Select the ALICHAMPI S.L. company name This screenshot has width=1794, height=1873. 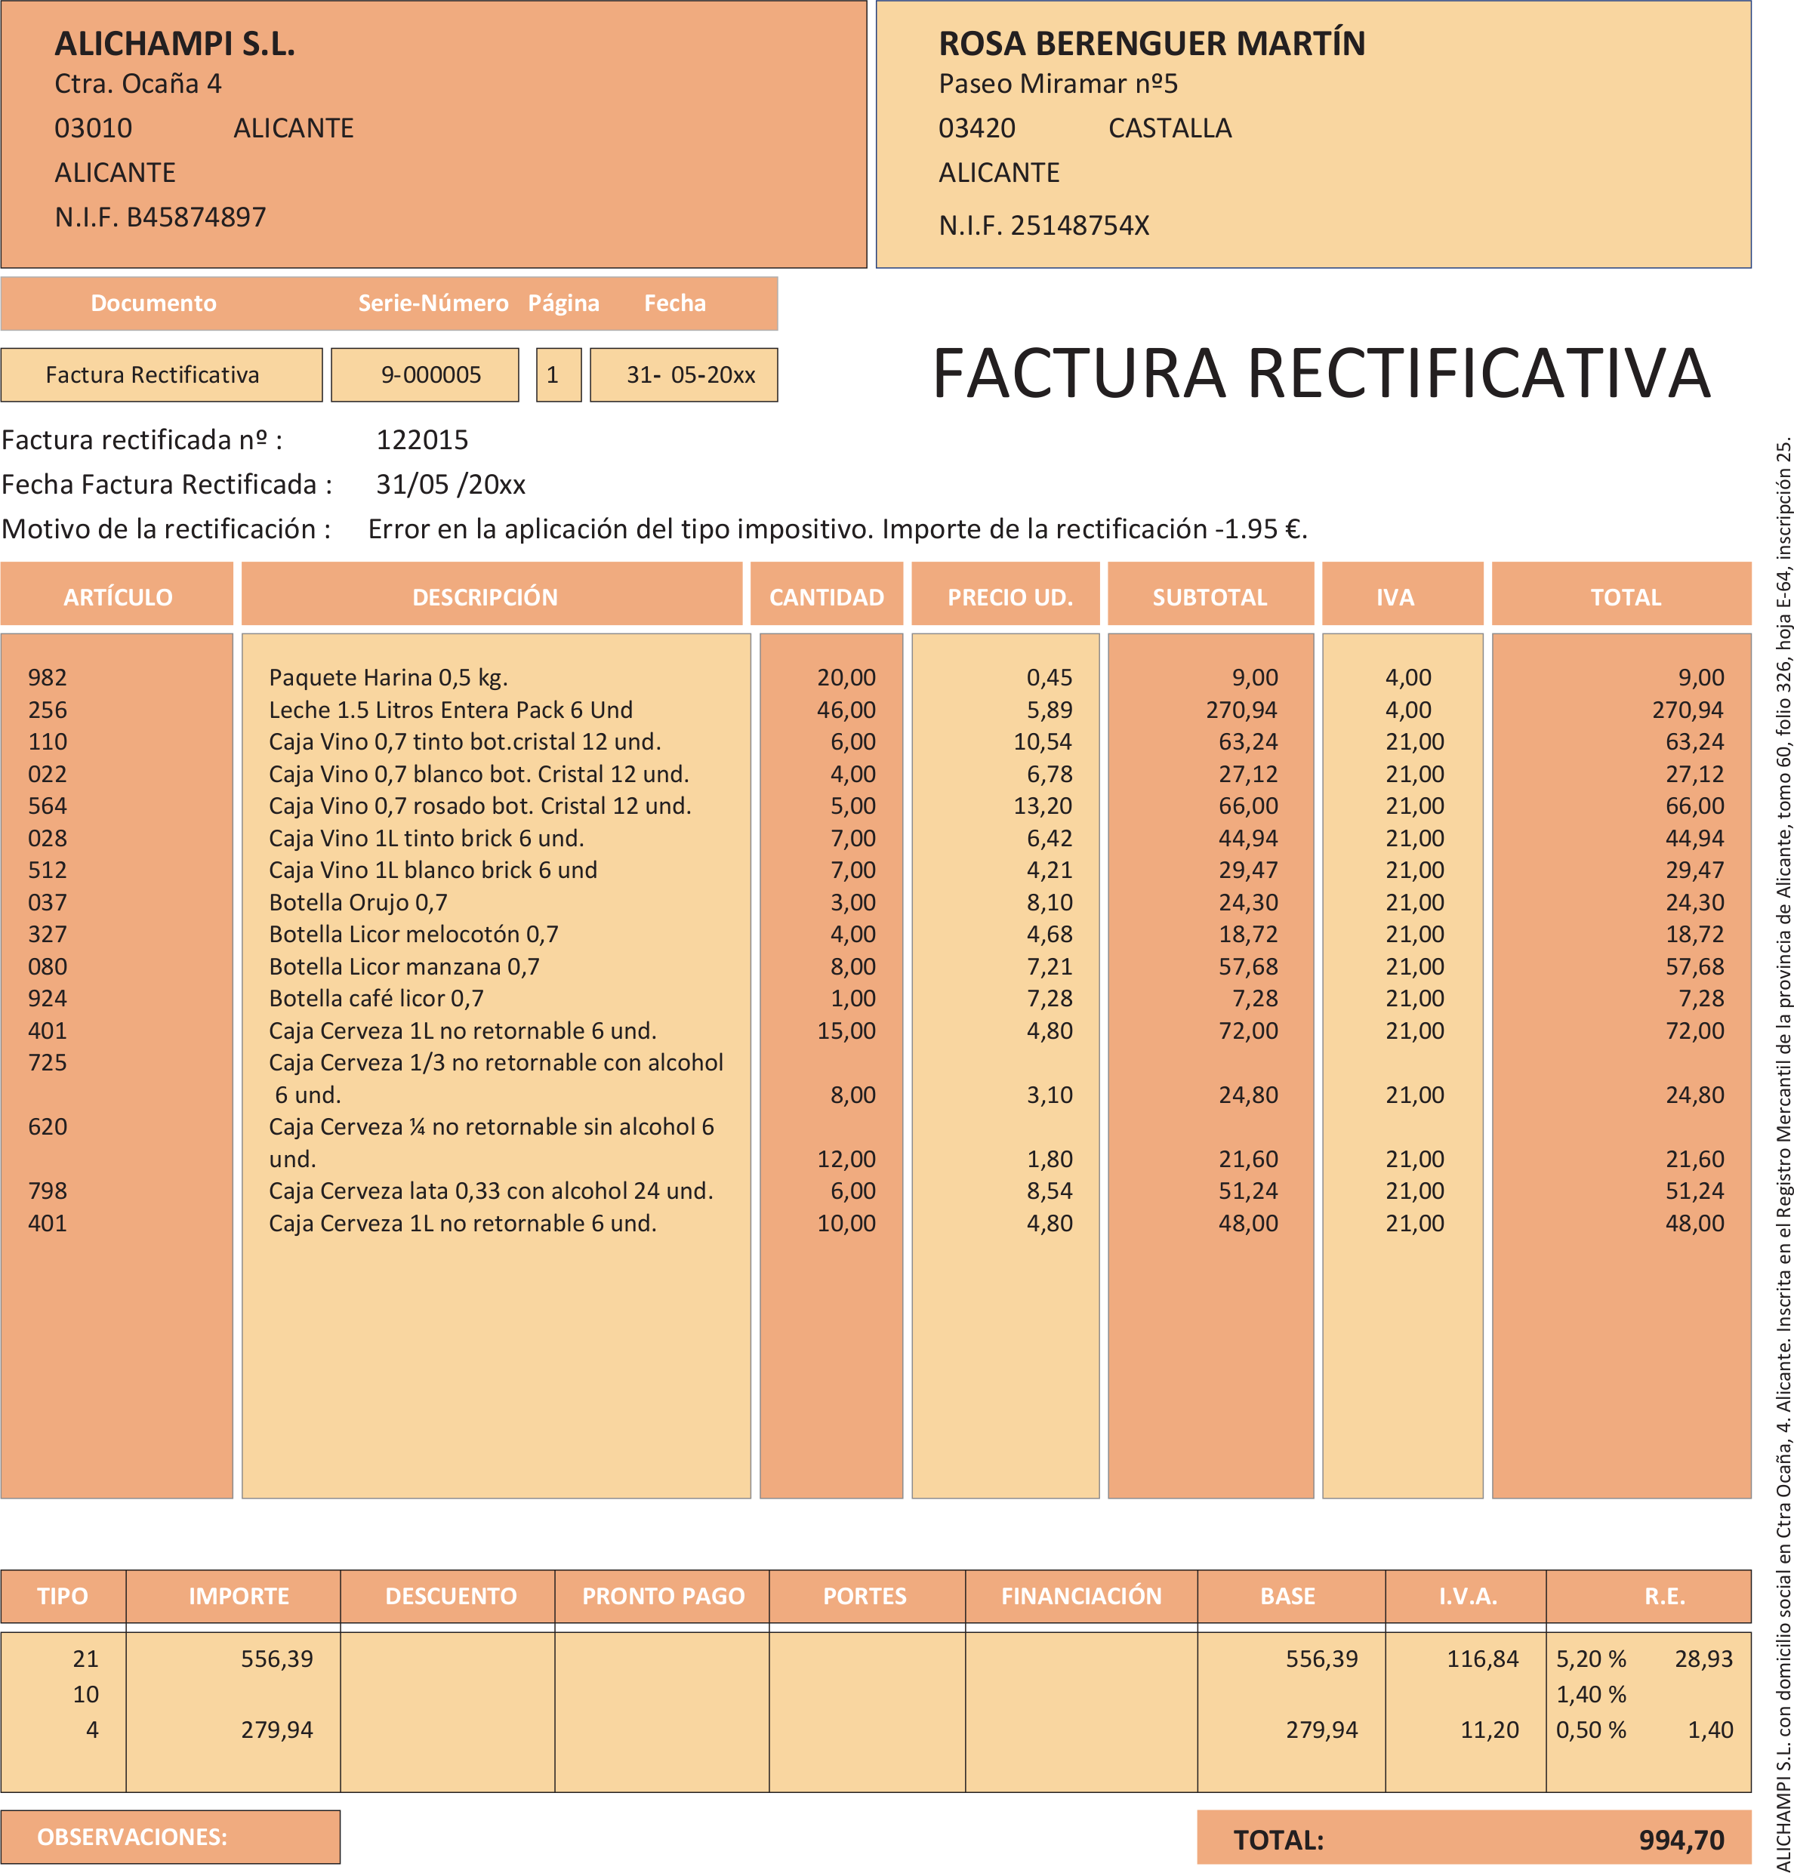pyautogui.click(x=175, y=44)
